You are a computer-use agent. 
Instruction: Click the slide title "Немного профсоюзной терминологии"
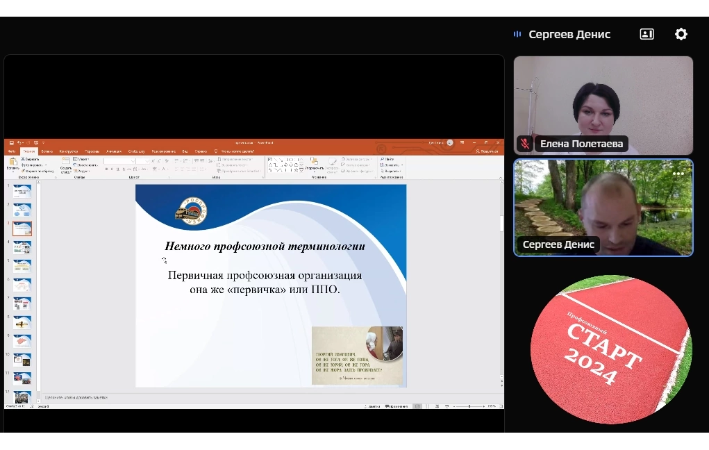[265, 246]
